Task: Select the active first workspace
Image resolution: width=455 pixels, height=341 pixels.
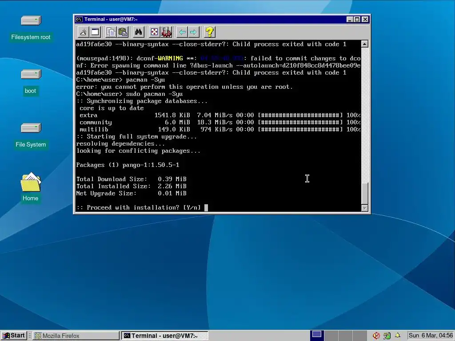Action: [316, 336]
